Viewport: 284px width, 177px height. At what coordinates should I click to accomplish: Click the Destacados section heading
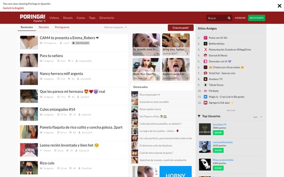(140, 87)
